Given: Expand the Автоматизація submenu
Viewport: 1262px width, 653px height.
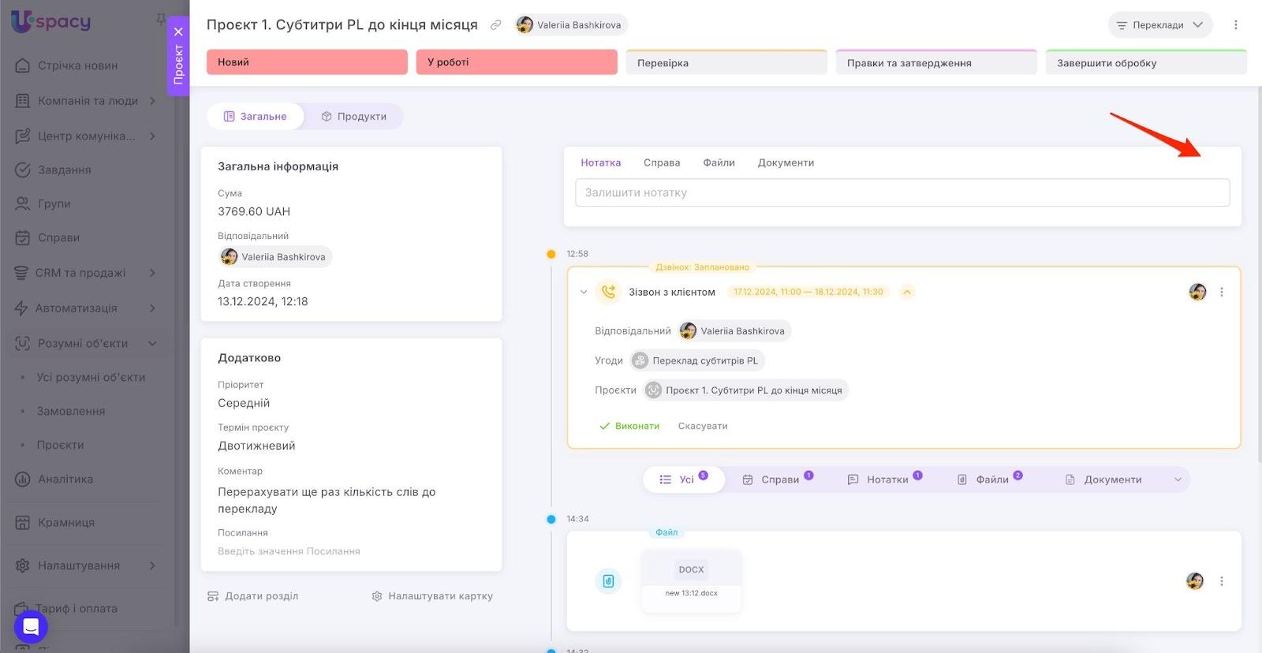Looking at the screenshot, I should tap(152, 308).
